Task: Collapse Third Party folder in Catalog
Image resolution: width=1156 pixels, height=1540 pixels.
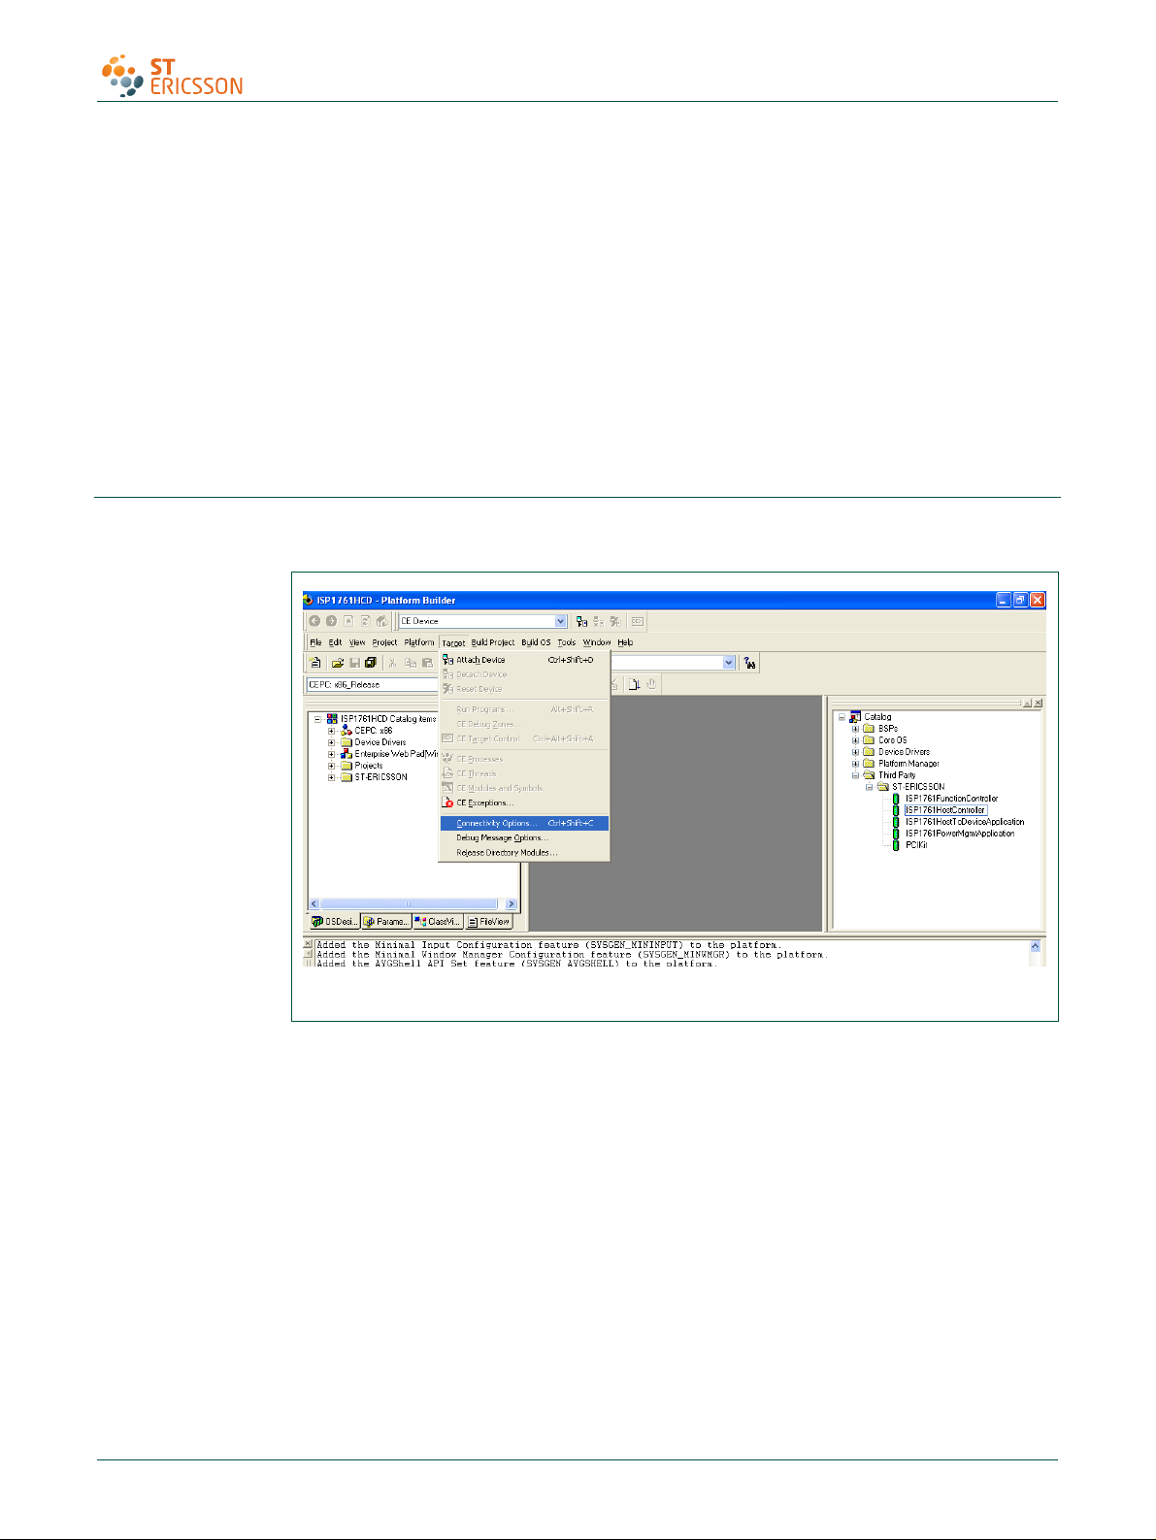Action: [x=855, y=775]
